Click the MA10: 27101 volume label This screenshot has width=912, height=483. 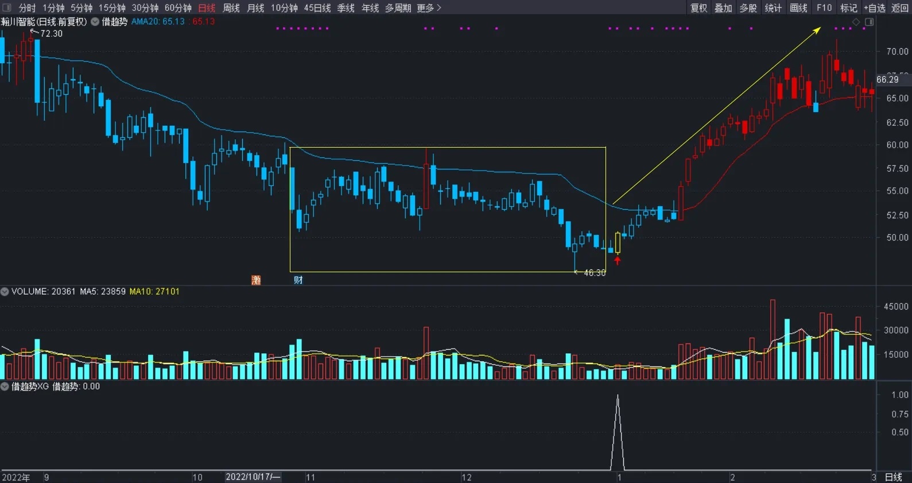tap(154, 292)
